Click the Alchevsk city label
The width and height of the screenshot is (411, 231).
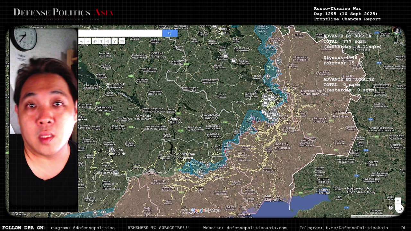pos(320,120)
